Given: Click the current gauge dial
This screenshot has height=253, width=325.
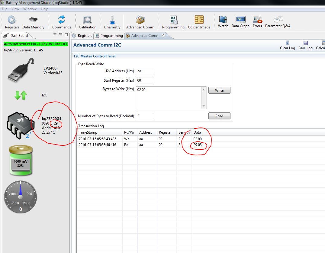Looking at the screenshot, I should point(21,197).
